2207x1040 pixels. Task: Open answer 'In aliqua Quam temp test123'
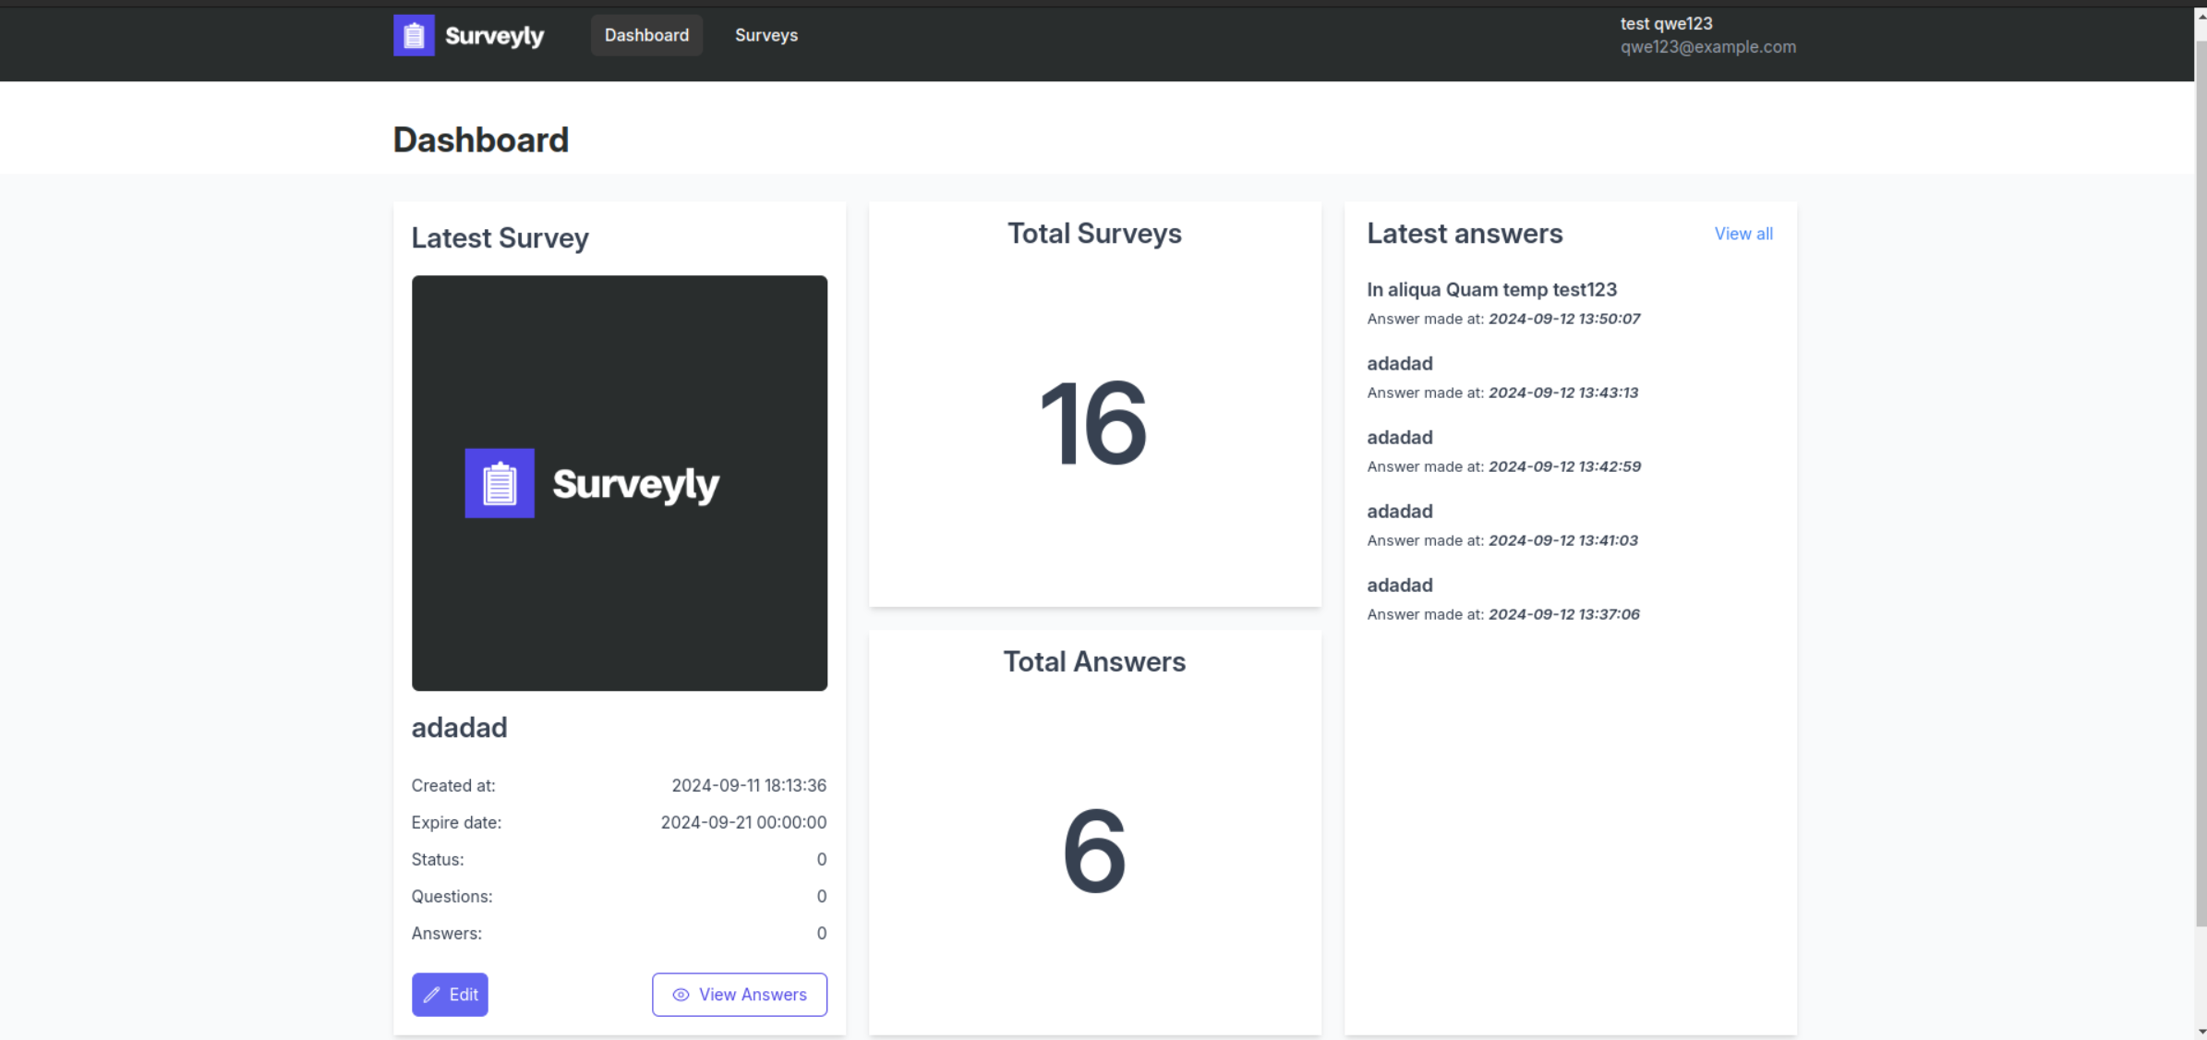pyautogui.click(x=1491, y=289)
